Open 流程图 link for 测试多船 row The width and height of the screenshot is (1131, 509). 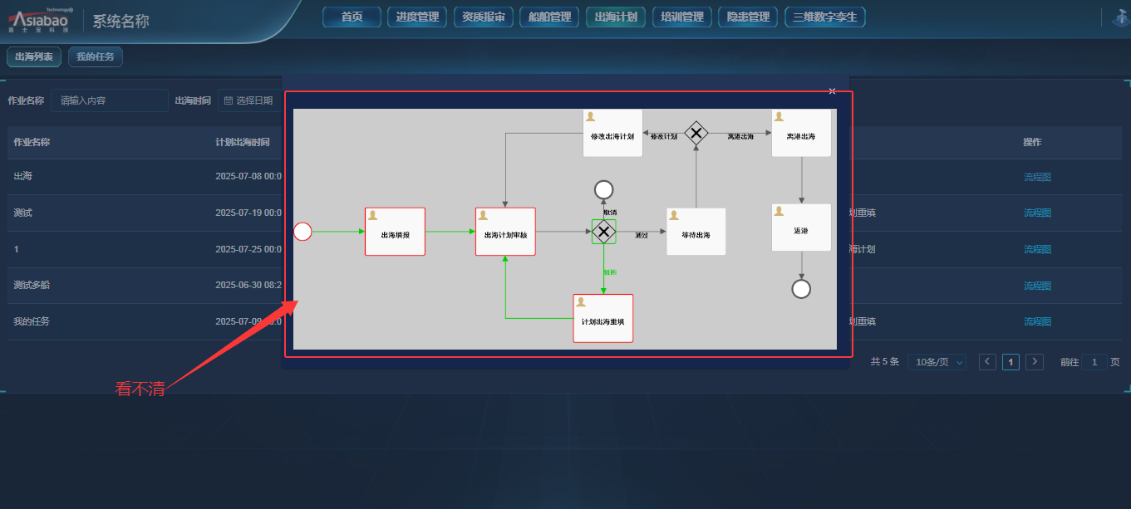point(1037,286)
